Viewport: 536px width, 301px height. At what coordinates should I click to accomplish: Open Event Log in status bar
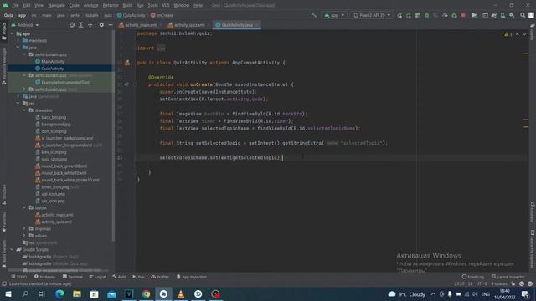[x=473, y=277]
